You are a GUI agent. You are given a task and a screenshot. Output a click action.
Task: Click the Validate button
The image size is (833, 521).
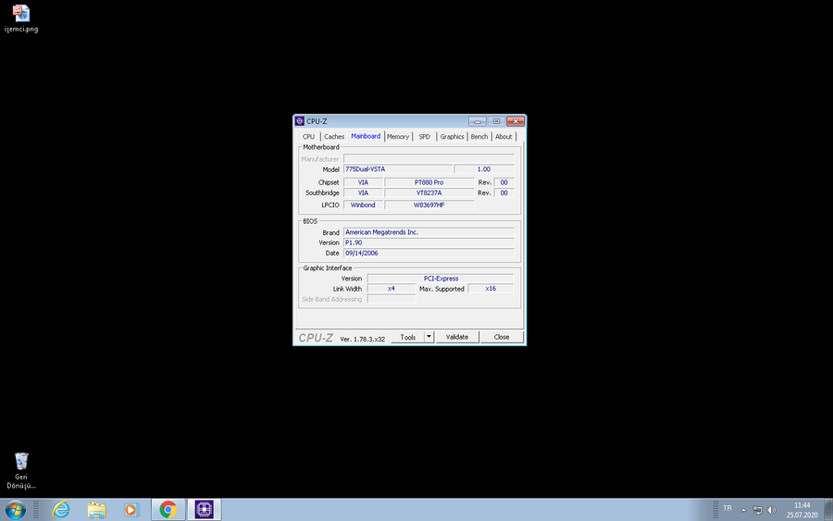coord(457,337)
